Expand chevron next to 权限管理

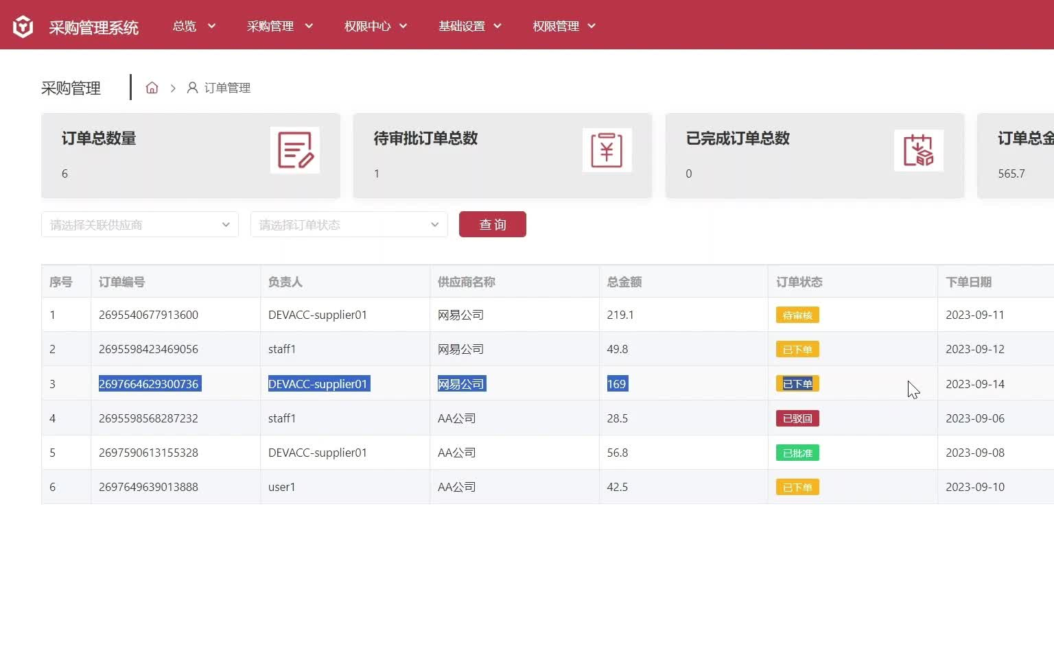click(x=592, y=26)
